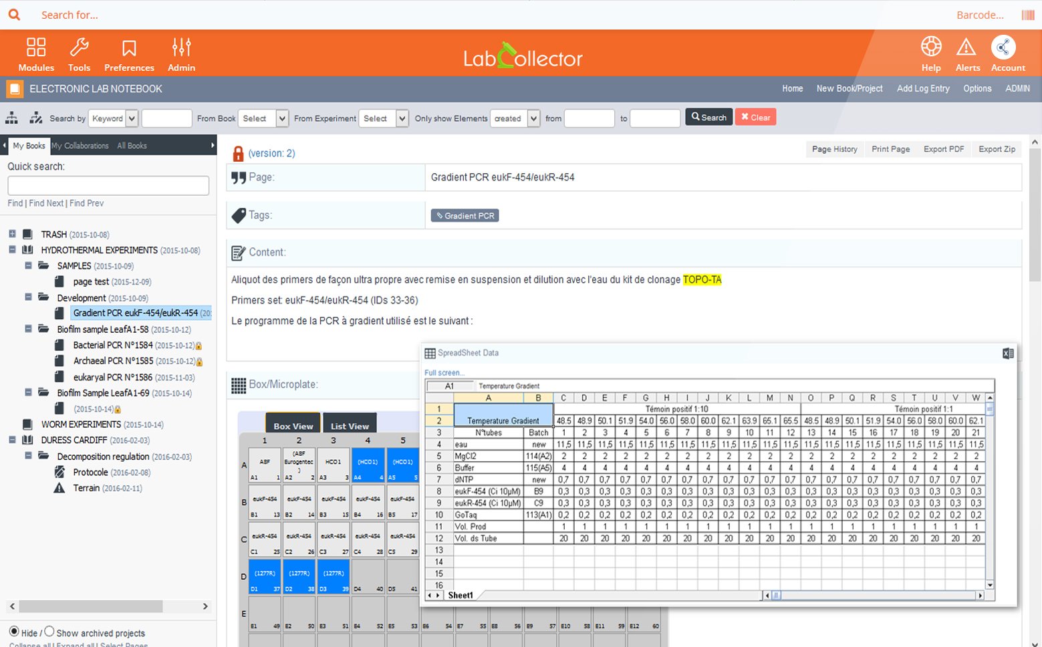Open the Modules menu icon
1042x647 pixels.
36,47
